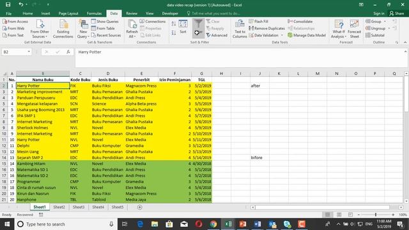Click From Access icon
The height and width of the screenshot is (230, 409).
point(15,21)
